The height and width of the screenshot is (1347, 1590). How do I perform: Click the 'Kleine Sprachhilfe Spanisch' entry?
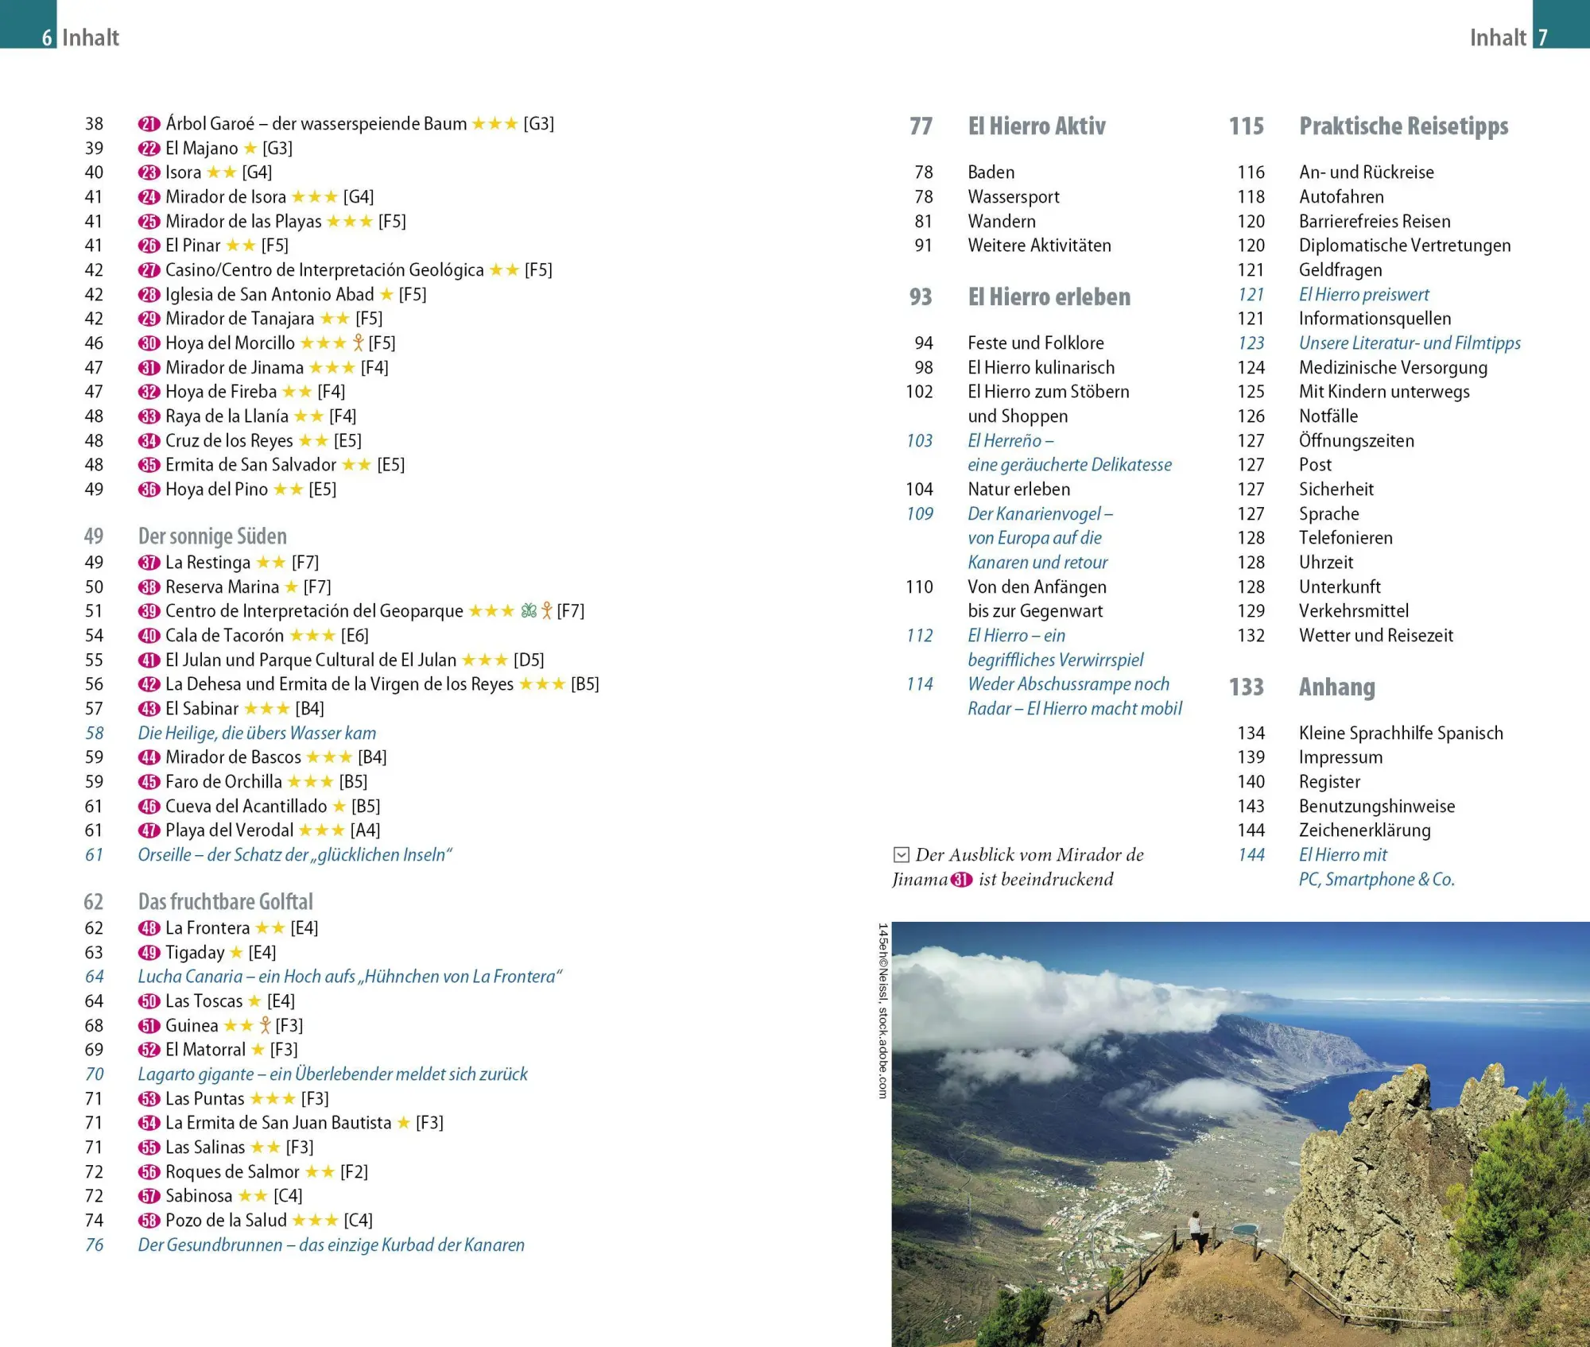(1401, 733)
